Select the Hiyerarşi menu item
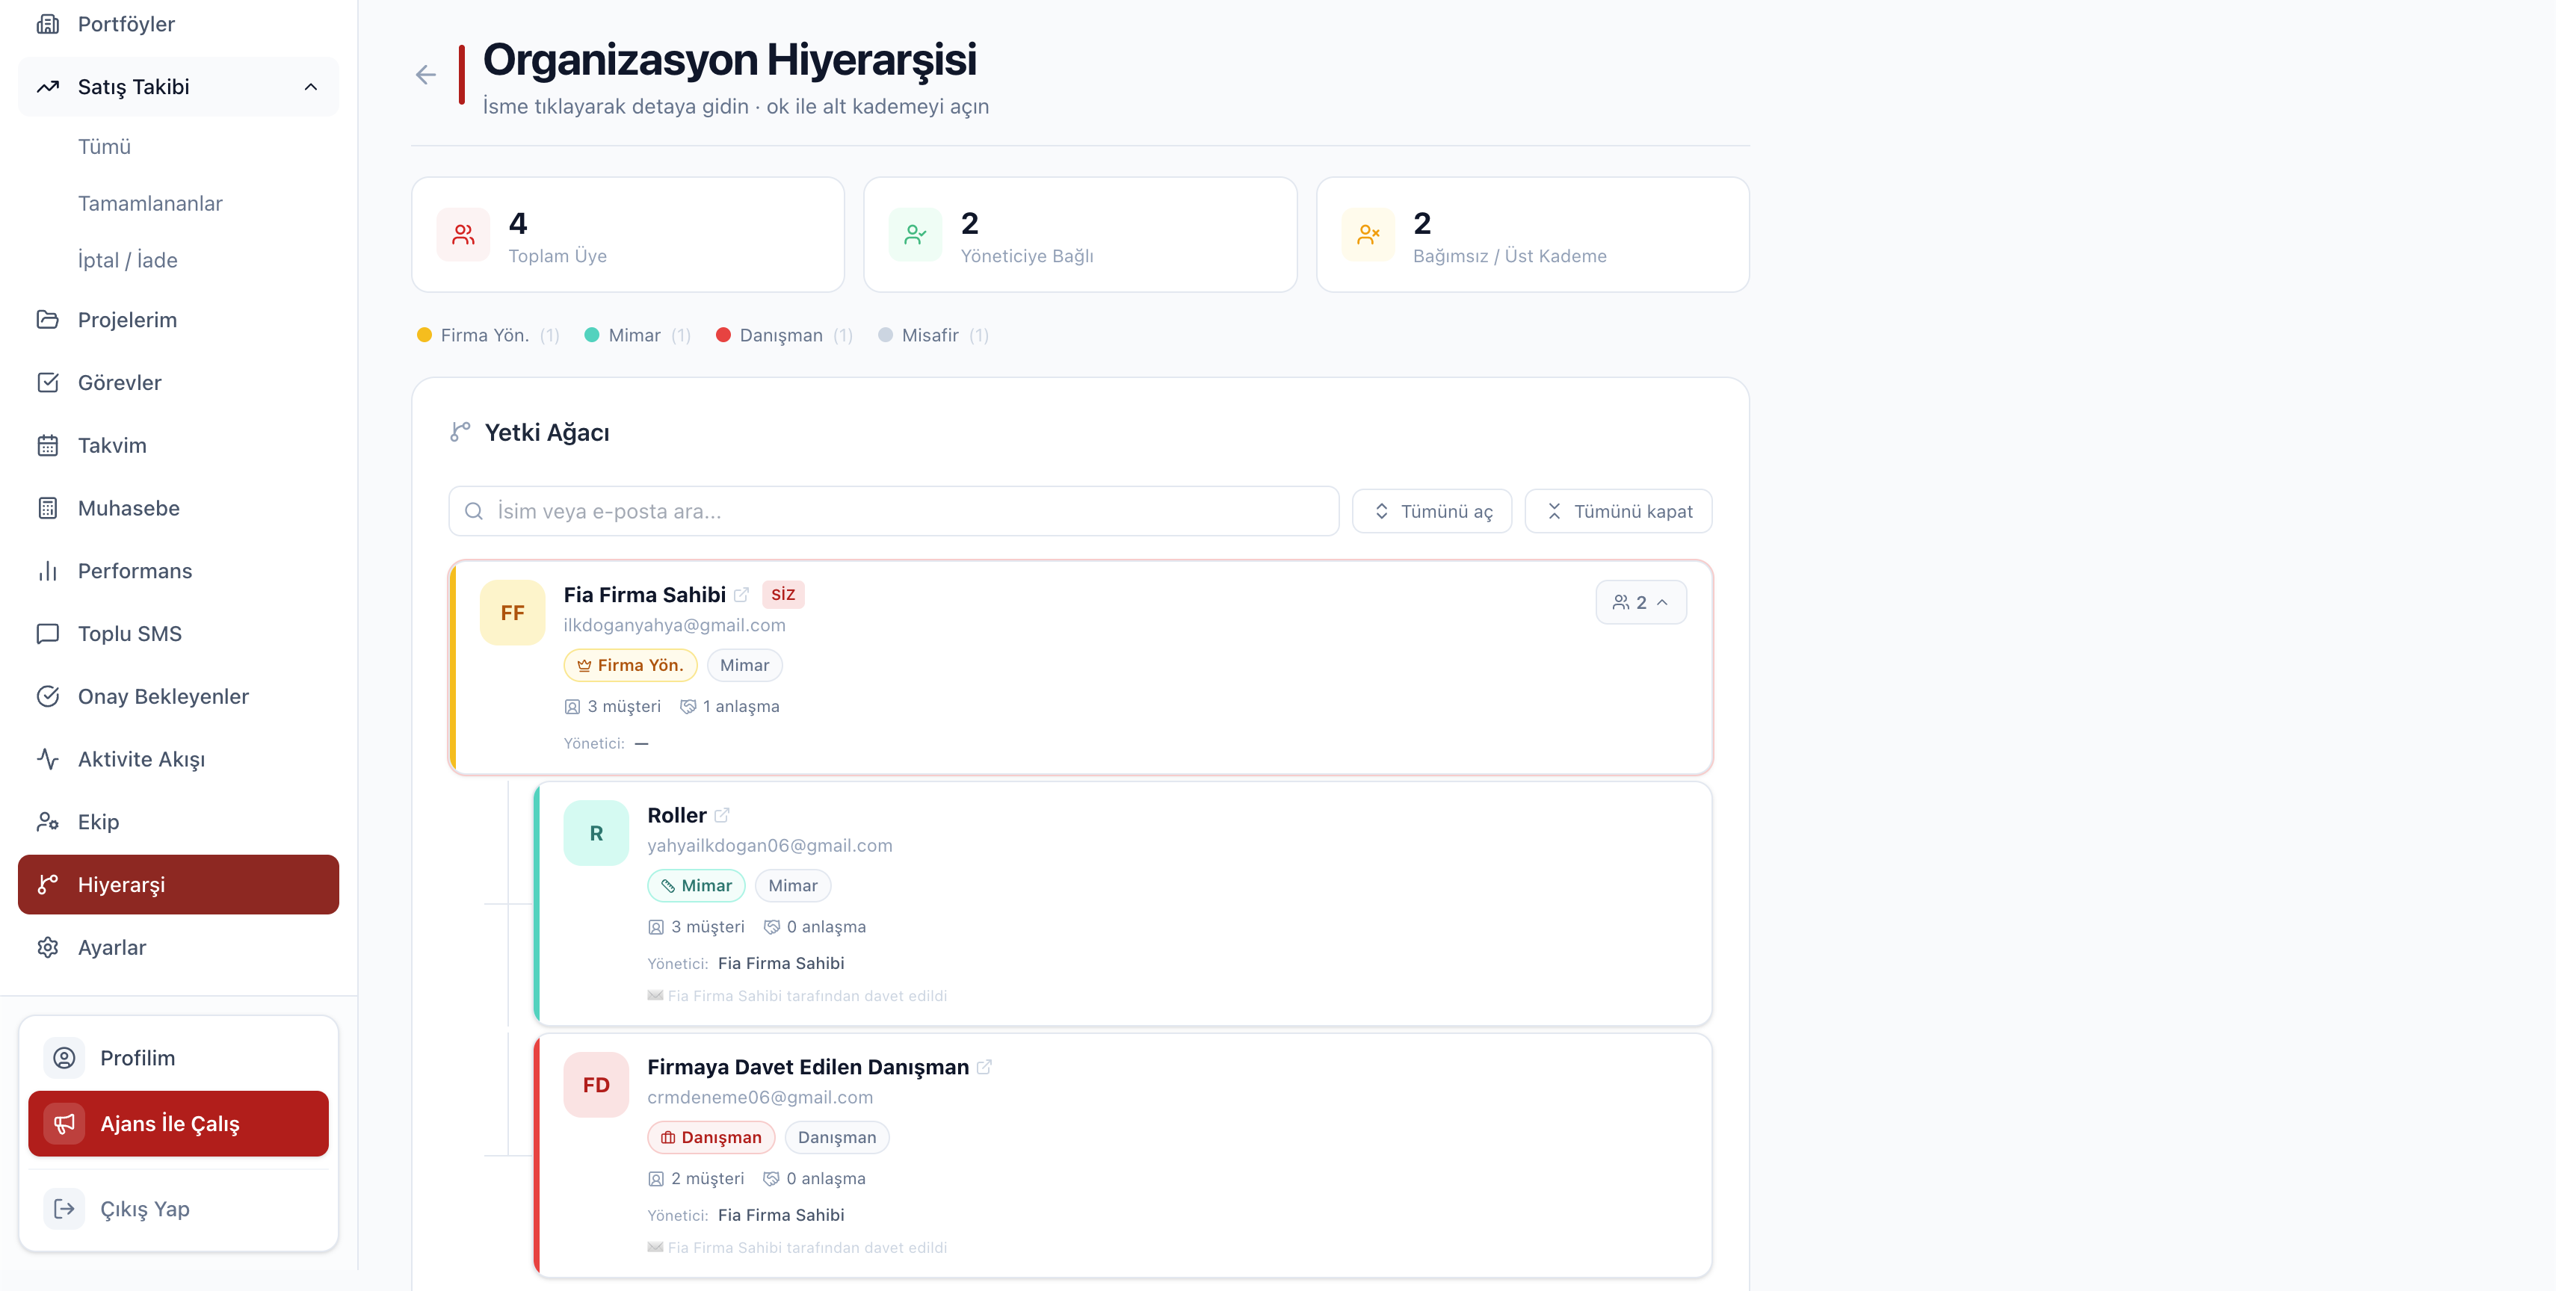 179,885
